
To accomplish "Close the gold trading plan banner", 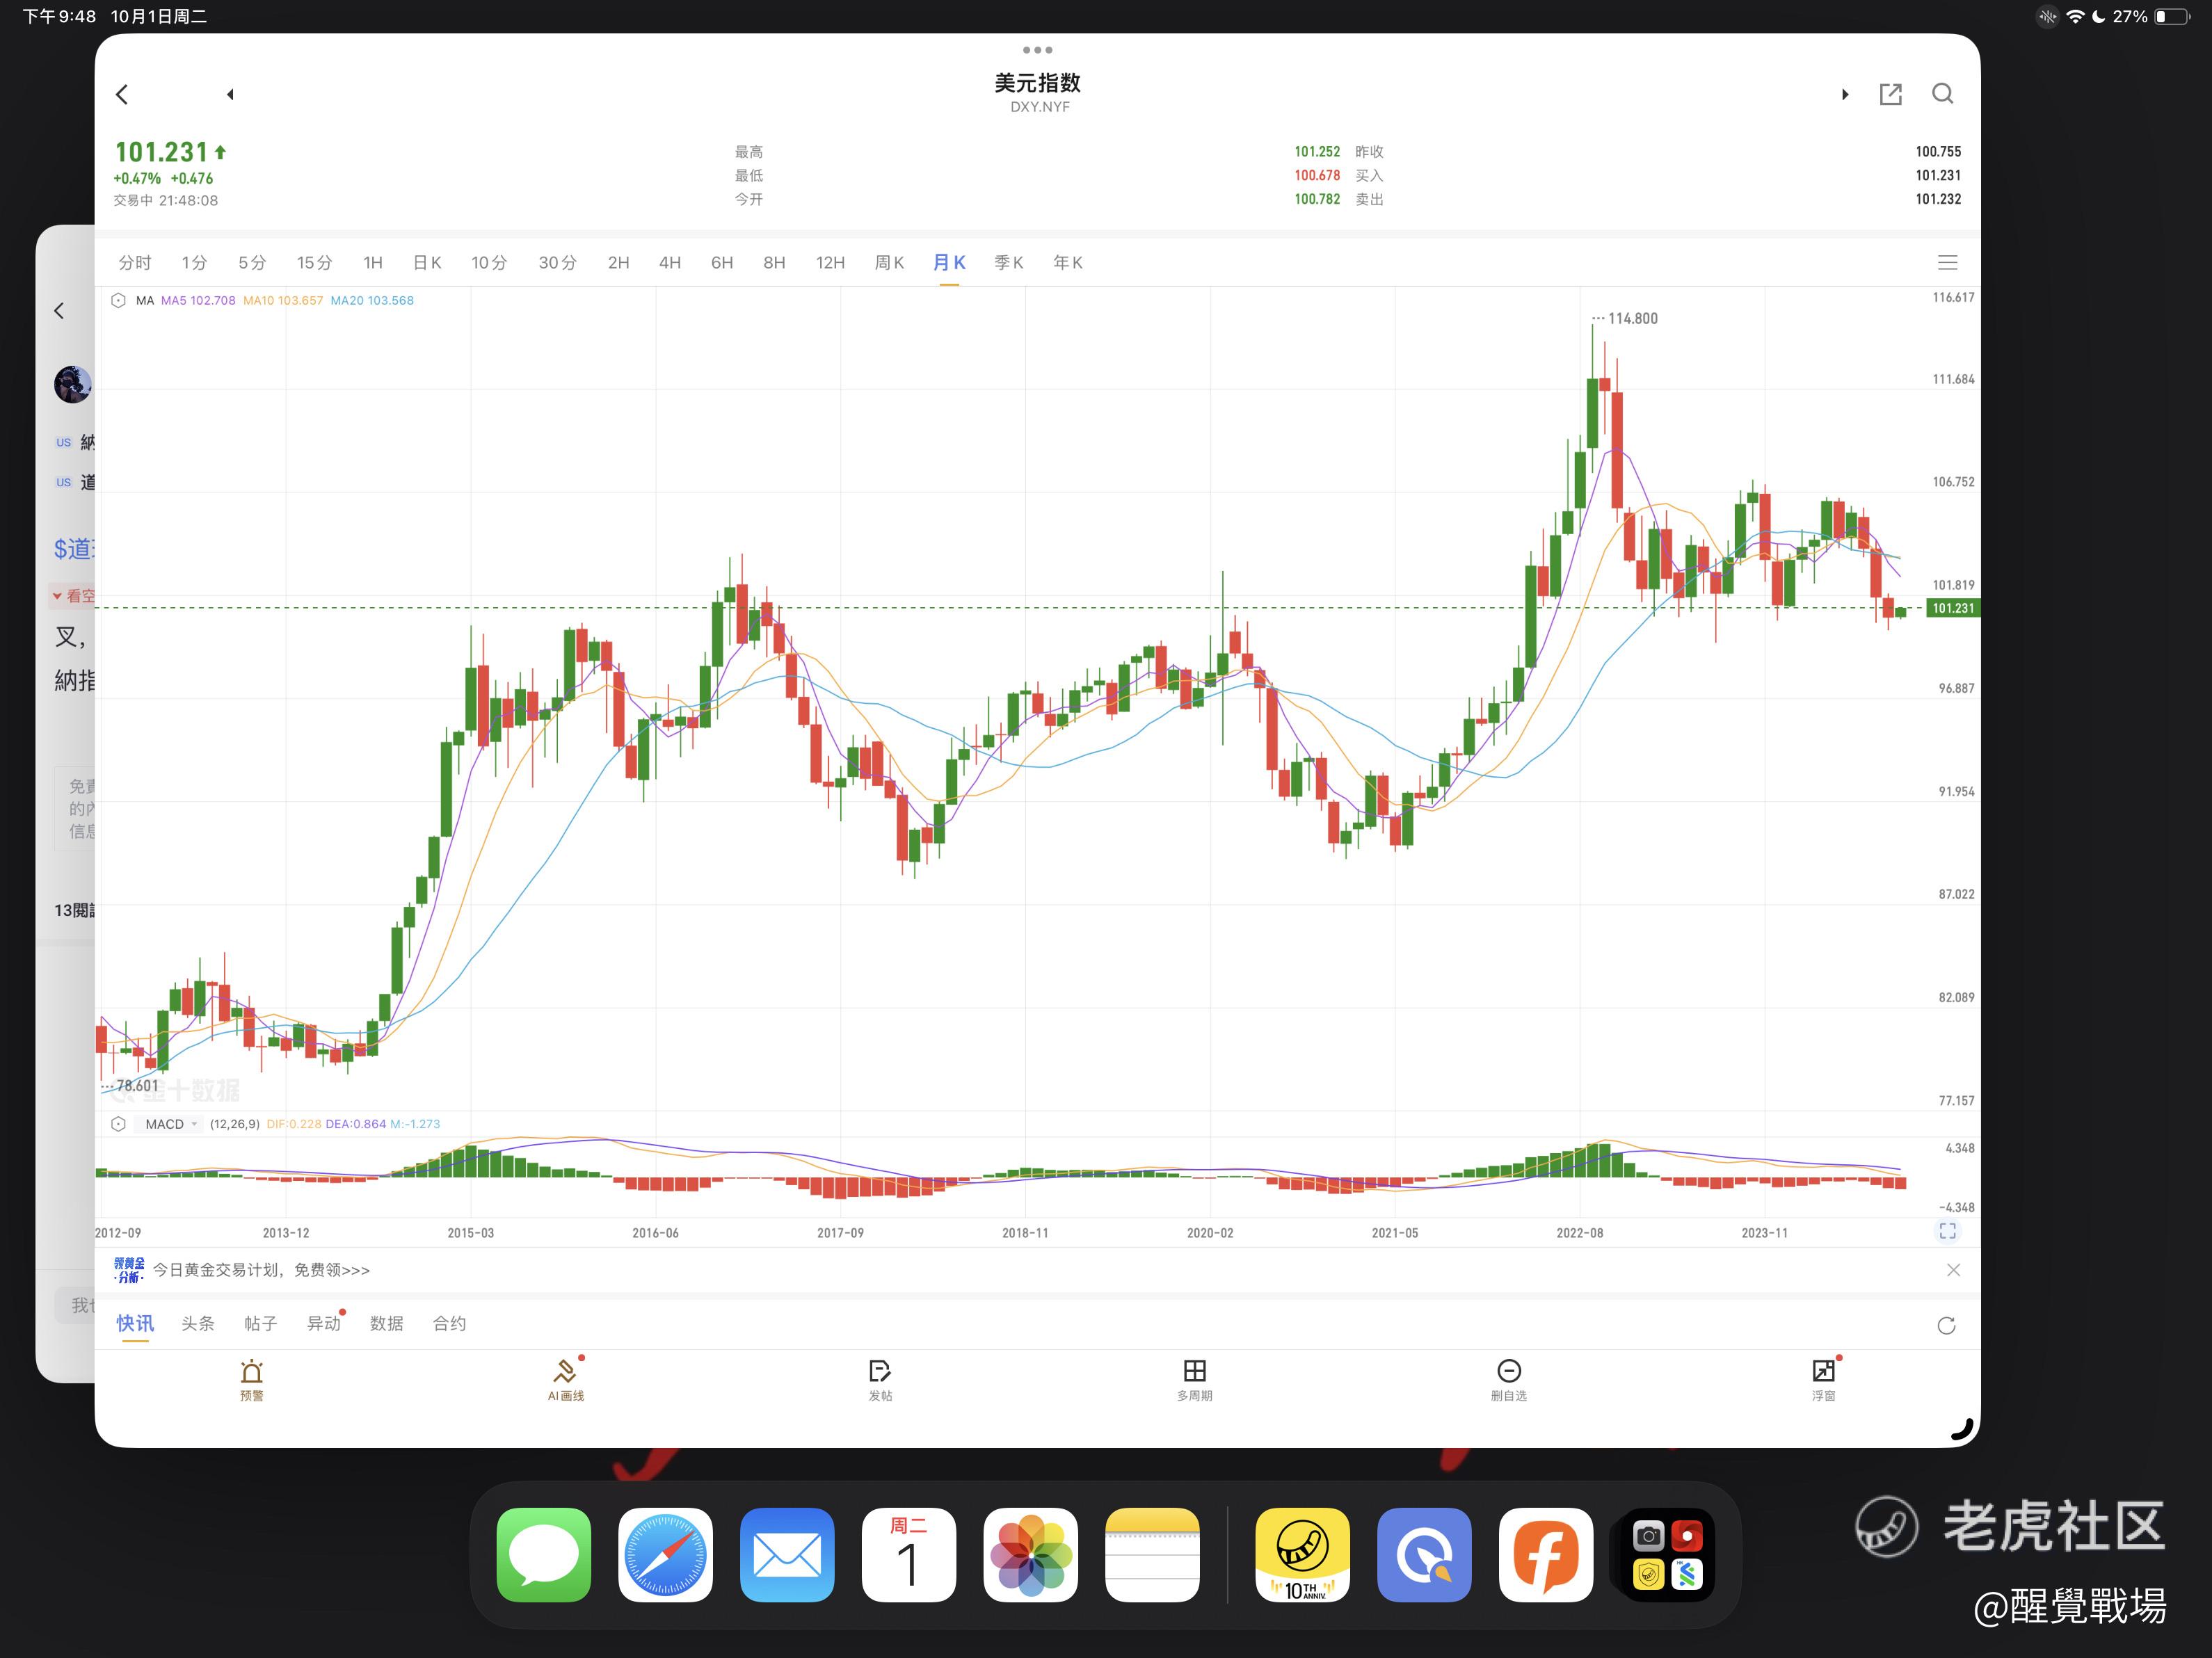I will [1953, 1270].
